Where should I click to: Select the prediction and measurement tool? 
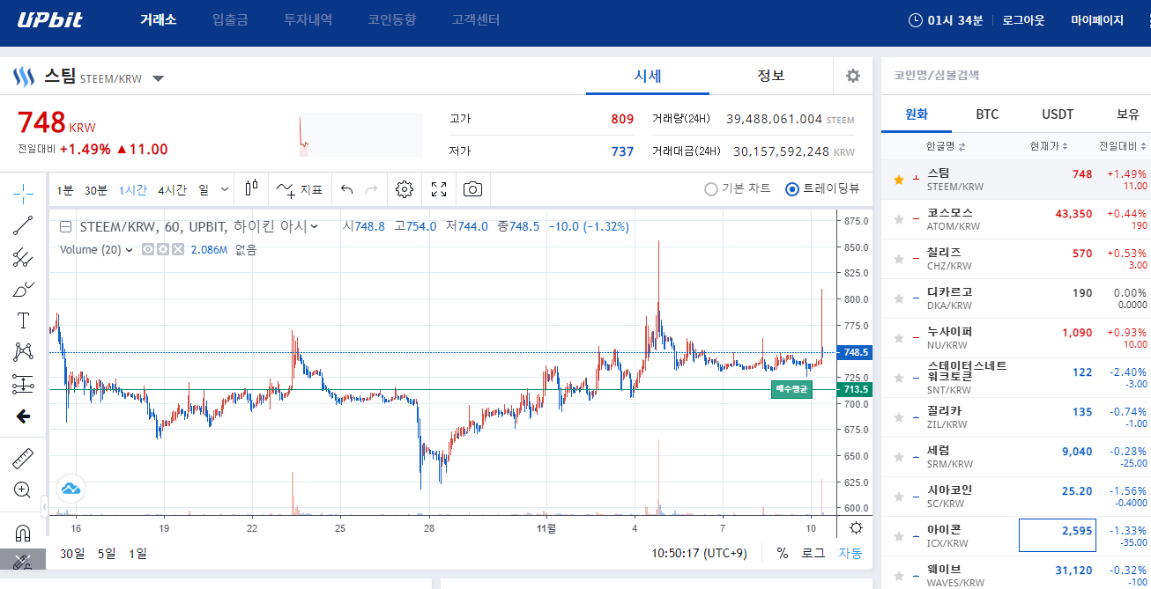[x=24, y=384]
